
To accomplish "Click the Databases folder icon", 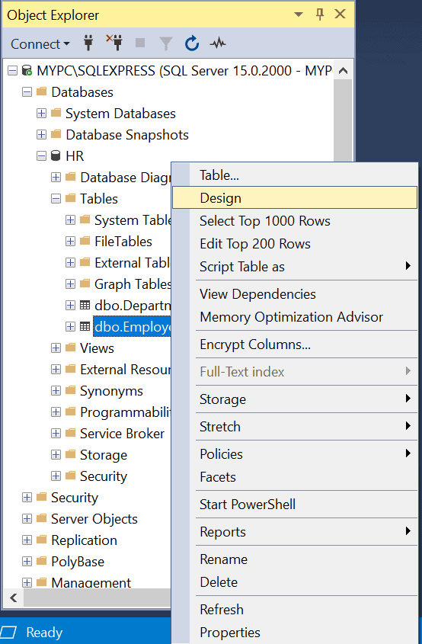I will (41, 91).
